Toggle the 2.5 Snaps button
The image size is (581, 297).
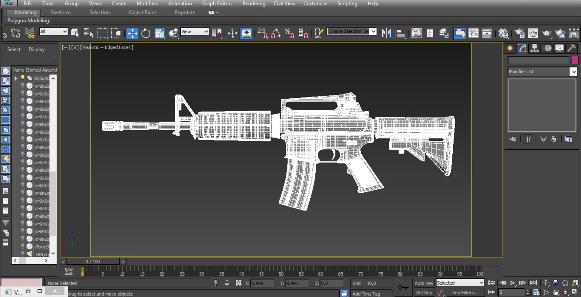click(263, 33)
